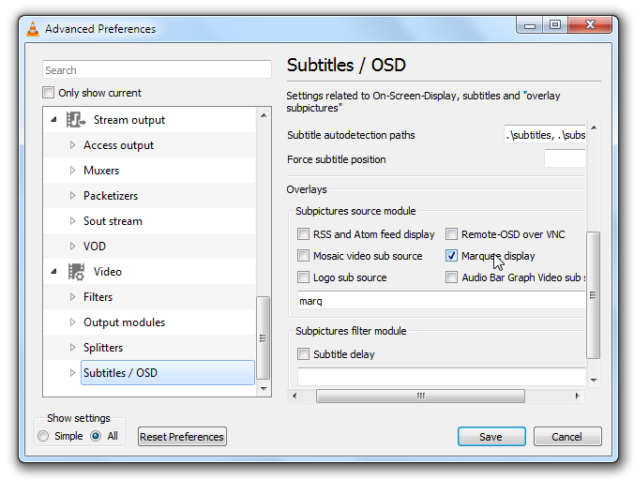Screen dimensions: 634x479
Task: Enable the Only show current checkbox
Action: (x=49, y=93)
